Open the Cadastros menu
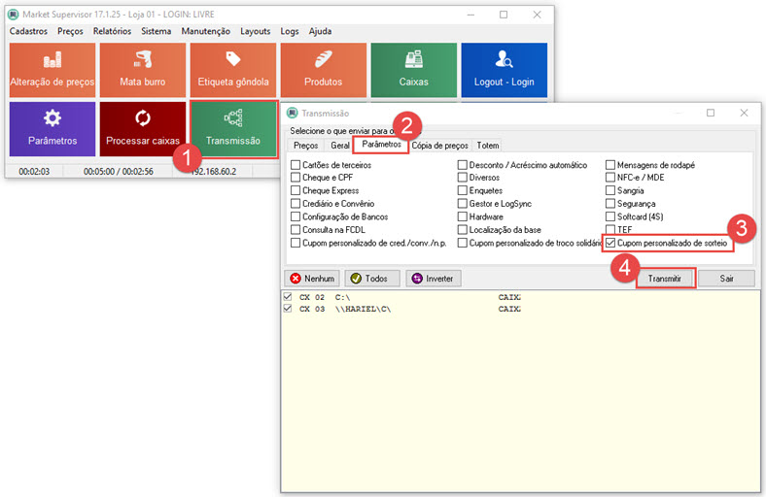766x497 pixels. pos(28,31)
